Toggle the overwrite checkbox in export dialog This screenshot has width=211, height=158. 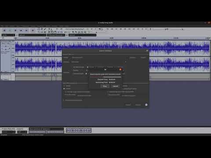(64, 101)
